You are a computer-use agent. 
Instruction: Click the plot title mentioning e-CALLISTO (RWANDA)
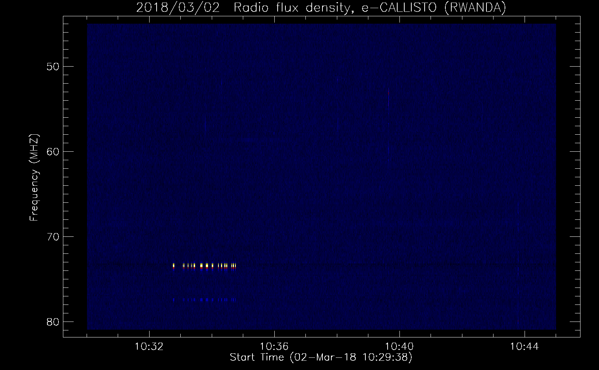[321, 7]
